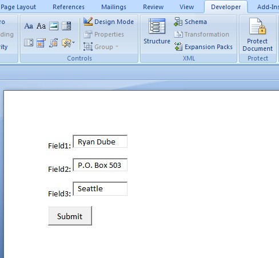The width and height of the screenshot is (279, 258).
Task: Open the XML Structure pane
Action: (157, 31)
